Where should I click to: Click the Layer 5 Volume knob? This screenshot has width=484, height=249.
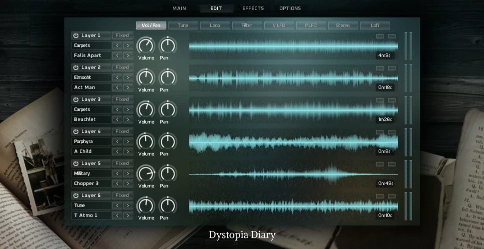[146, 173]
